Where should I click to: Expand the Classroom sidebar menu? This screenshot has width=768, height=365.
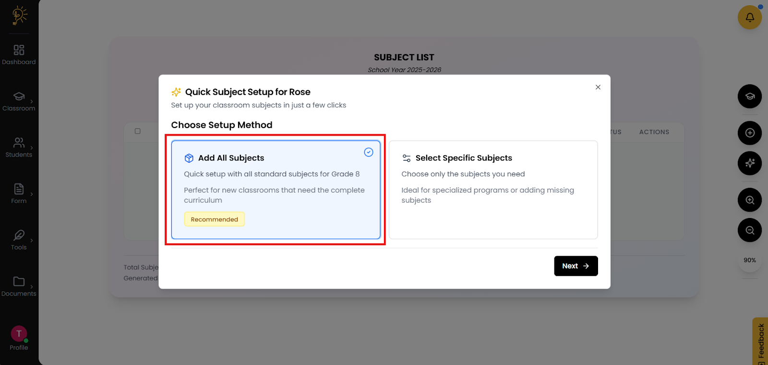click(x=19, y=101)
